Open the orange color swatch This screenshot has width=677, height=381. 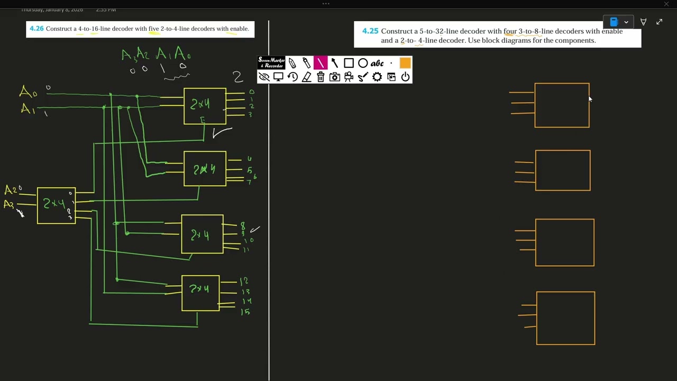(405, 63)
